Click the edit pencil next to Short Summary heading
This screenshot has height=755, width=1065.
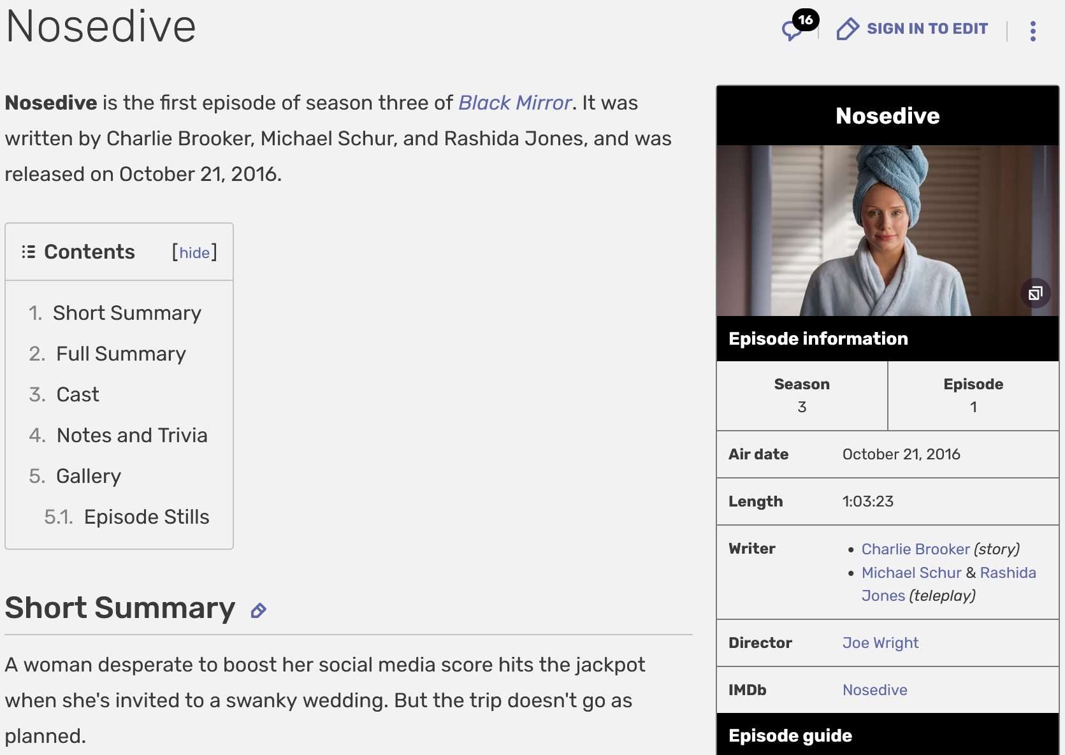pyautogui.click(x=258, y=611)
